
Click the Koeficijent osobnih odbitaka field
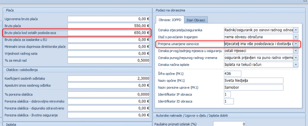click(109, 78)
